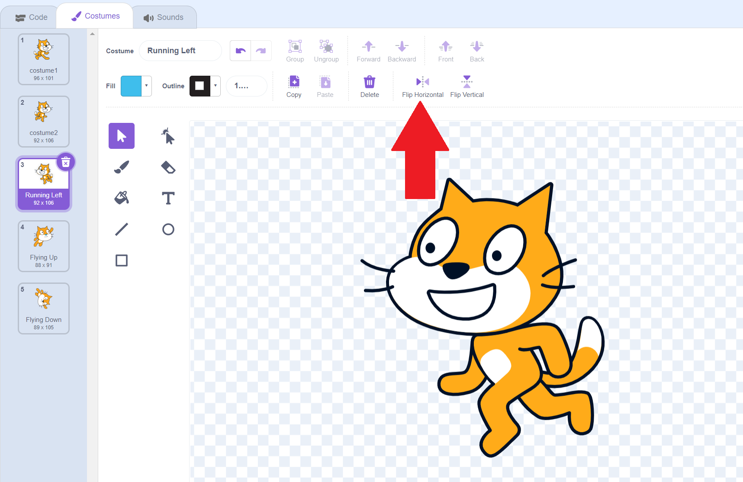The image size is (743, 482).
Task: Select the Circle tool
Action: [x=168, y=229]
